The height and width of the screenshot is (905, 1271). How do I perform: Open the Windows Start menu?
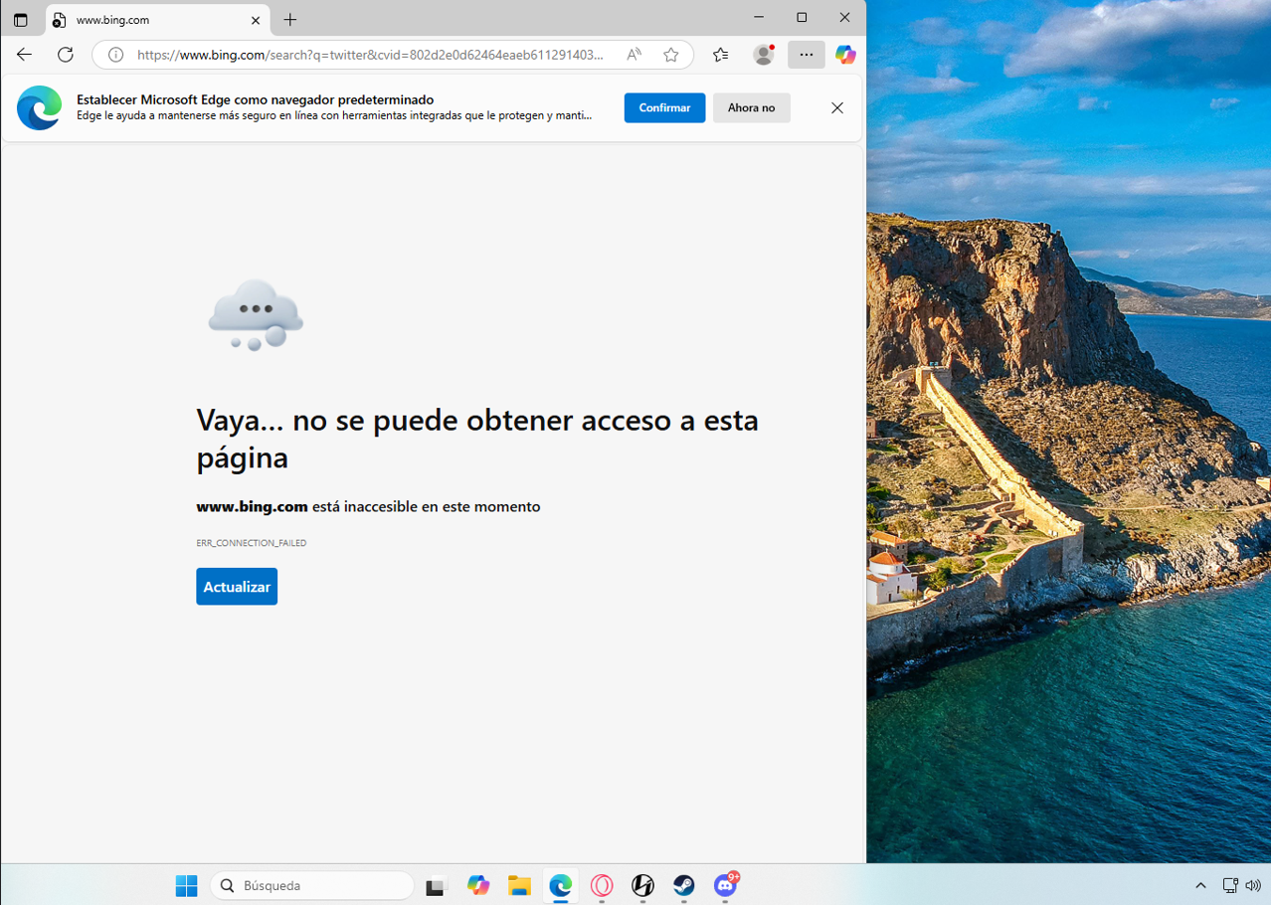(186, 885)
